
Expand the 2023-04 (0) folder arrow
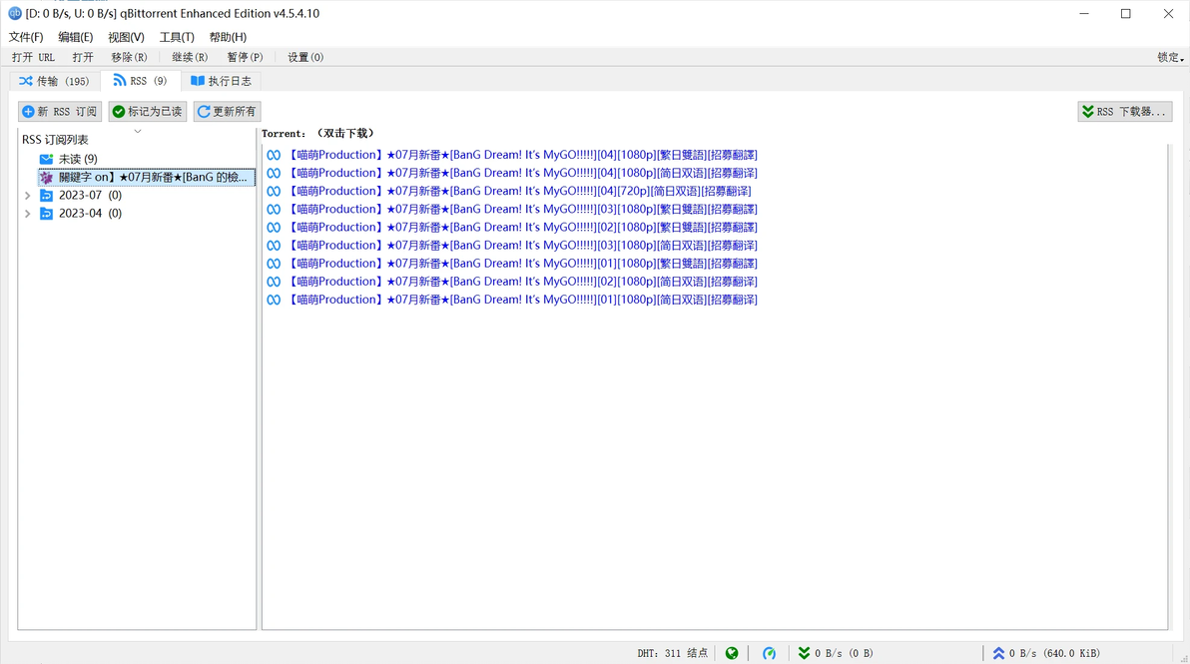coord(28,214)
